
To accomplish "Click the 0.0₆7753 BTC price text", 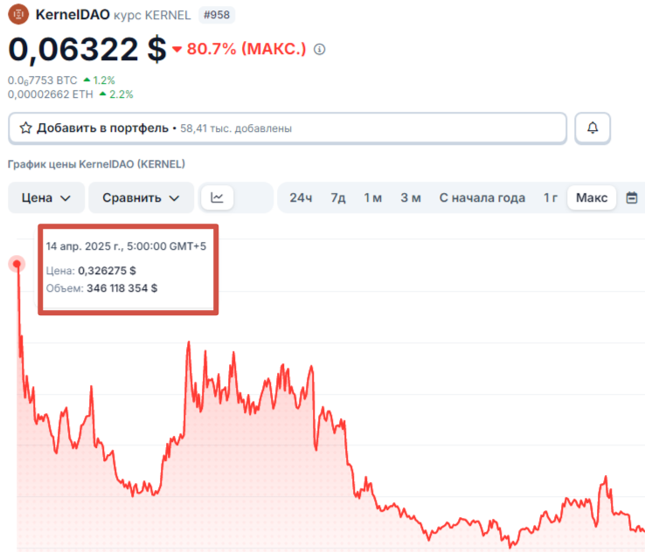I will coord(42,80).
